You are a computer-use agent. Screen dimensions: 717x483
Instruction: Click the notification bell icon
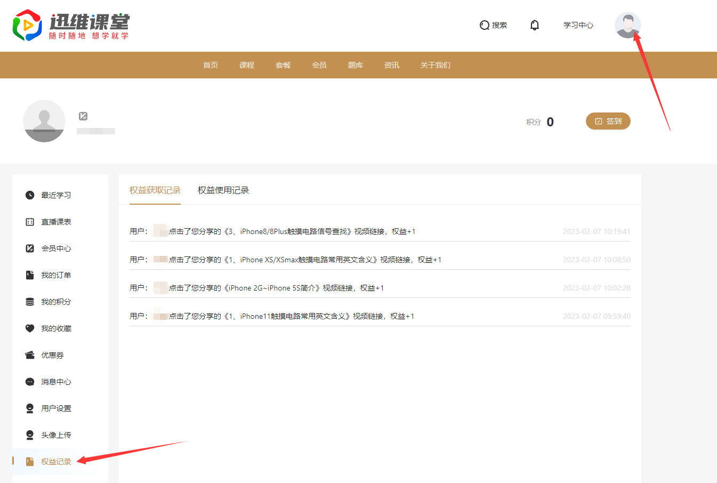pos(535,25)
